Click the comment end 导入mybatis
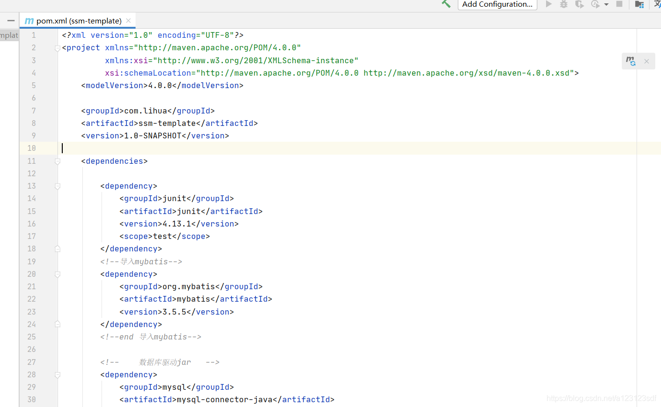 [151, 337]
